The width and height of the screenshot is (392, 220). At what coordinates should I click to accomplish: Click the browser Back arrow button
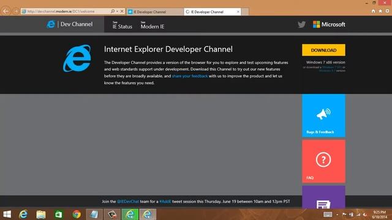(6, 11)
